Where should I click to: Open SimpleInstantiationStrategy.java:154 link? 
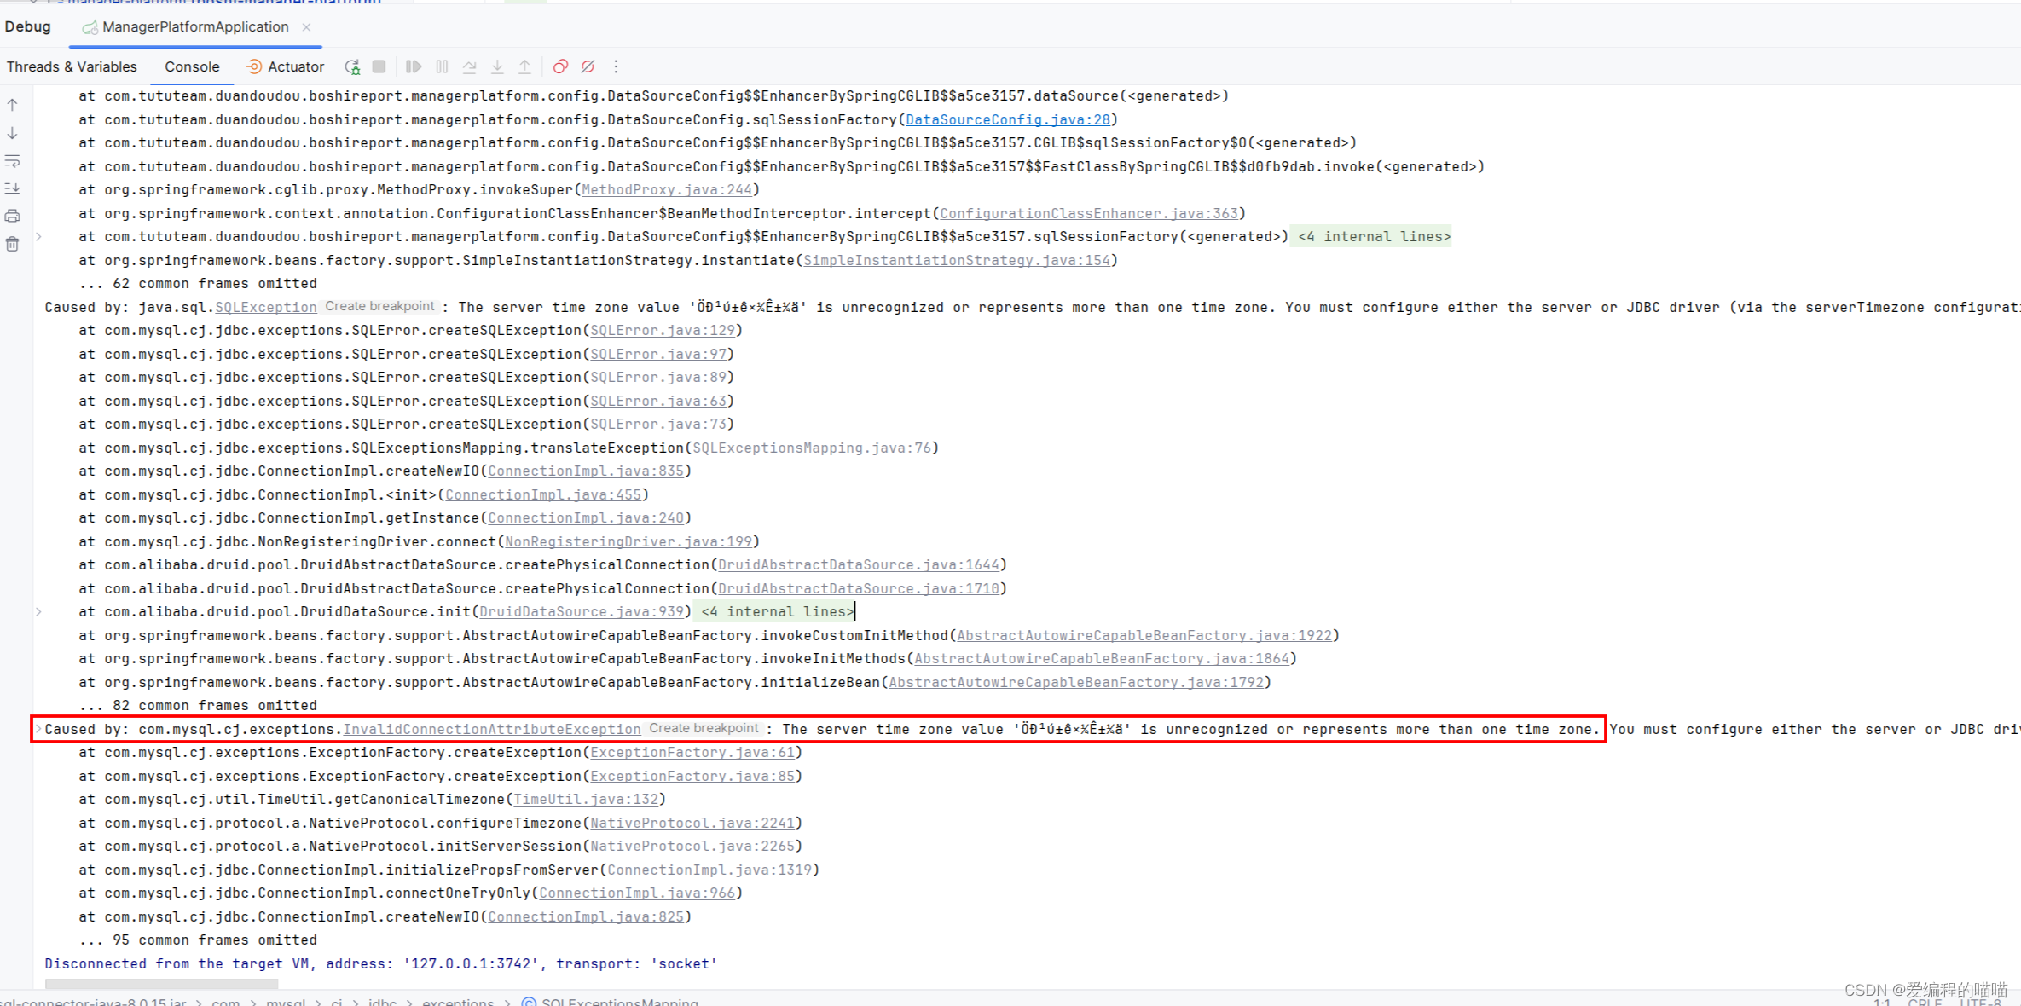coord(956,260)
